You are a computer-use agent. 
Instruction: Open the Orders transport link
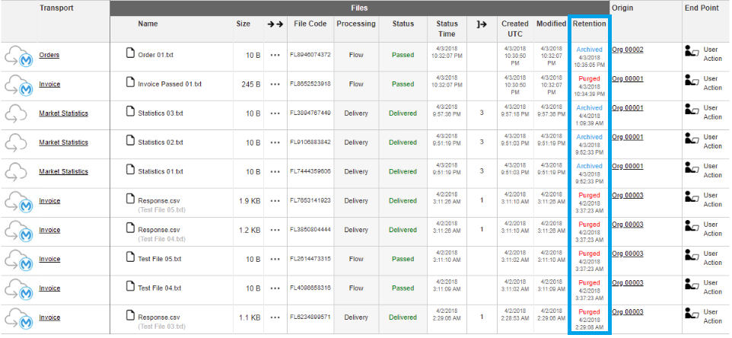click(49, 55)
